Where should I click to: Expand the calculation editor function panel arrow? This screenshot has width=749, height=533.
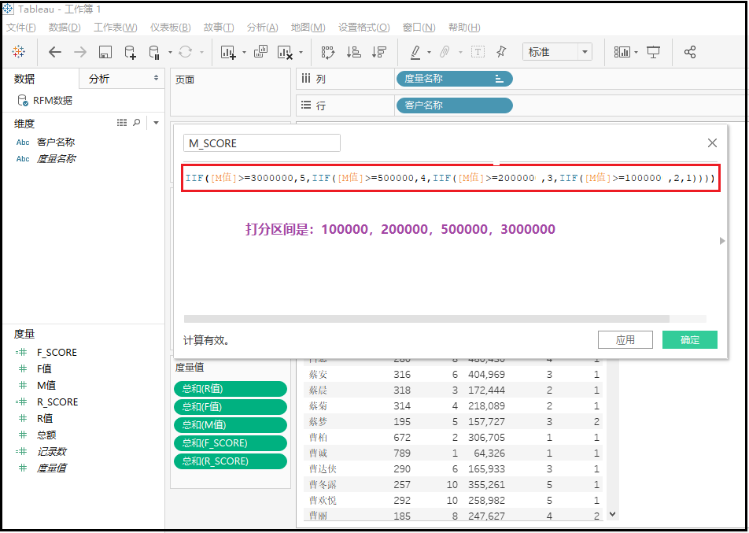(722, 241)
